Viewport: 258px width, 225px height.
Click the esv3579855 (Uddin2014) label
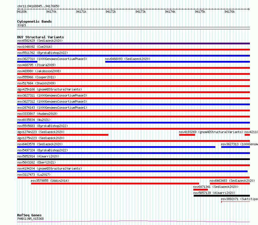(x=50, y=181)
